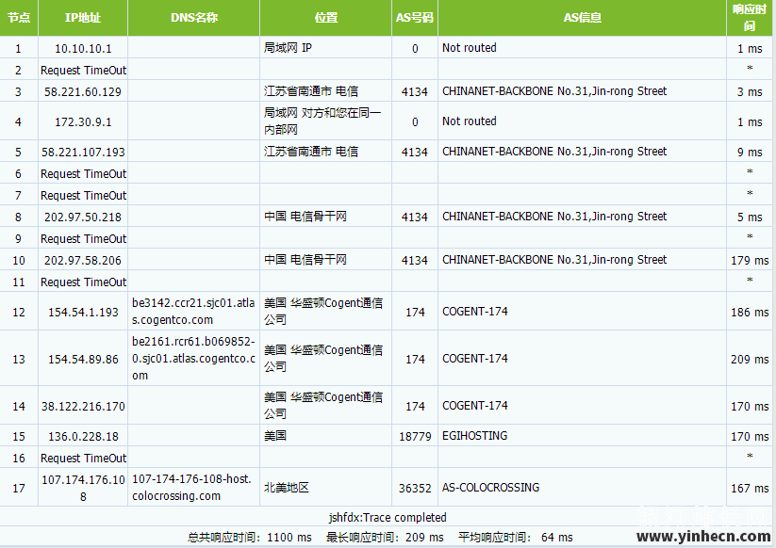Click jshfdx:Trace completed status line
776x548 pixels.
click(x=388, y=517)
